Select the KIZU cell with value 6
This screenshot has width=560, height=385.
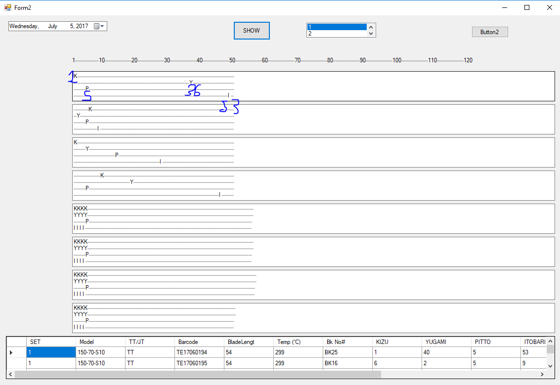[397, 363]
